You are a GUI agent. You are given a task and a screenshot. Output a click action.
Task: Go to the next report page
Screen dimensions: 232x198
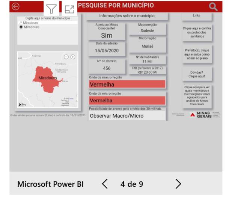178,184
